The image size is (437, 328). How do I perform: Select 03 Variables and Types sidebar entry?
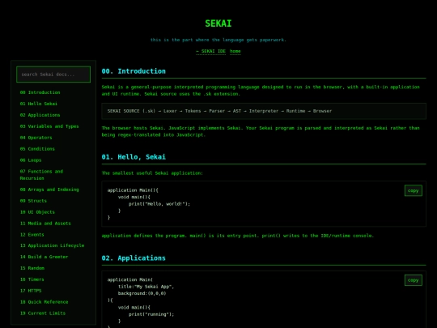coord(49,126)
